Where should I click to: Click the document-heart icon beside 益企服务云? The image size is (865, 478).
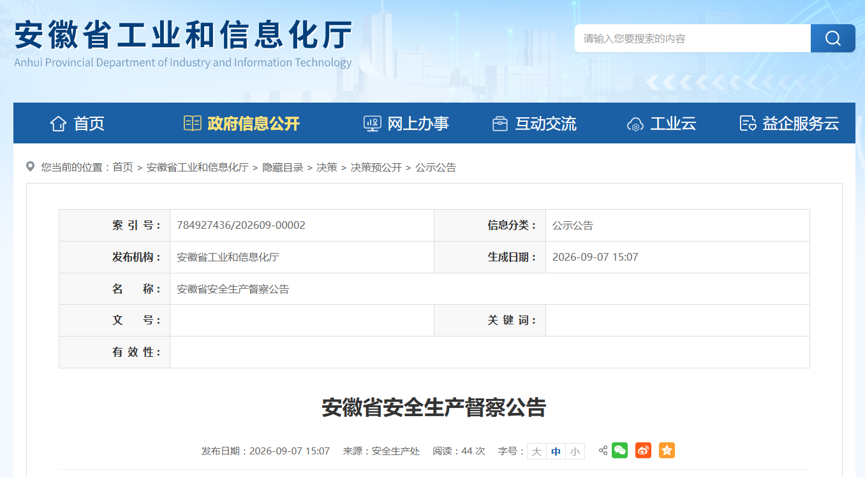[748, 124]
